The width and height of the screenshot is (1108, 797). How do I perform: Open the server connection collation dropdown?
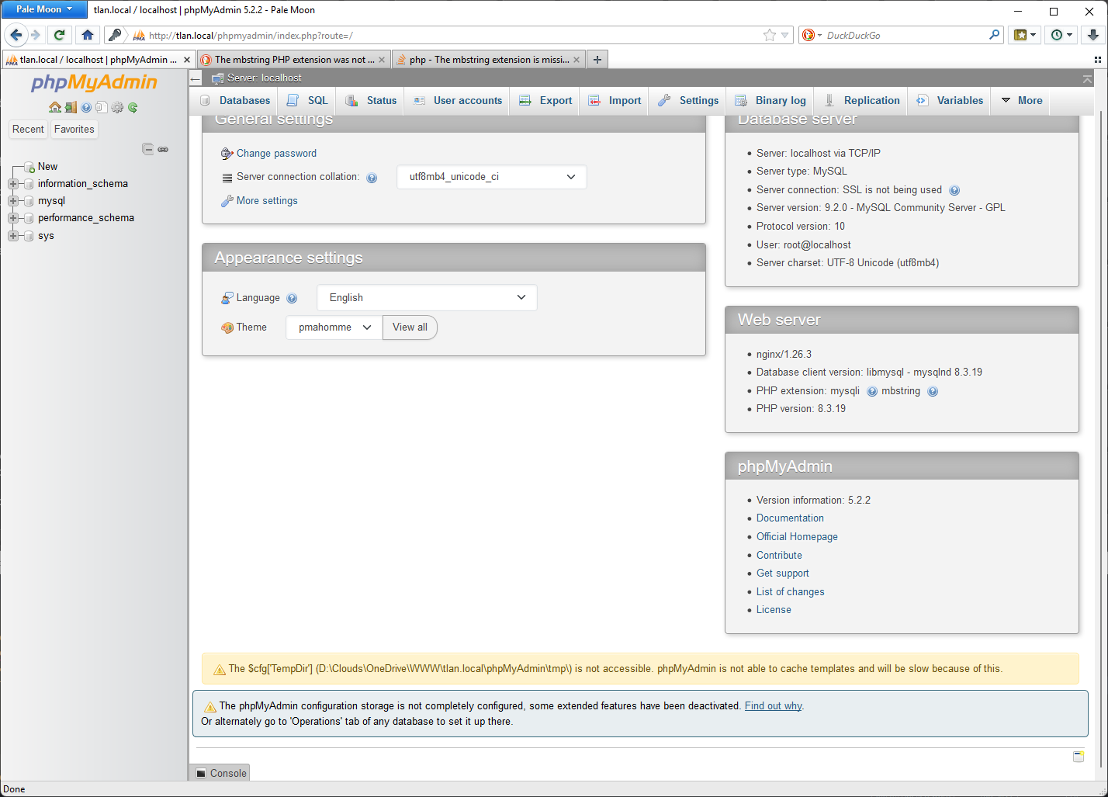tap(491, 177)
